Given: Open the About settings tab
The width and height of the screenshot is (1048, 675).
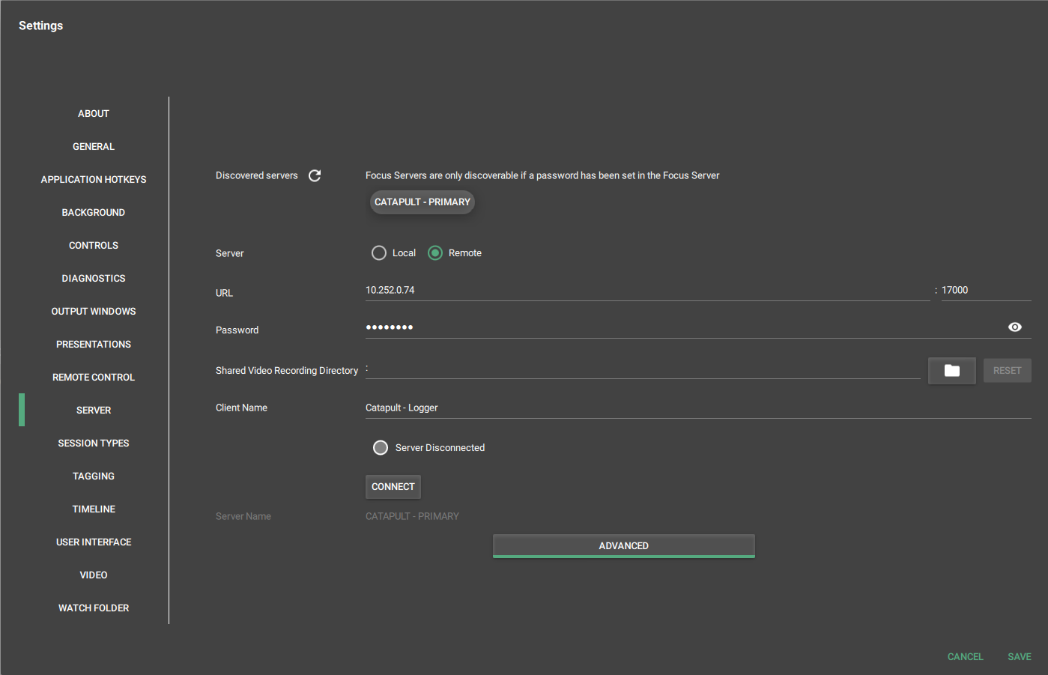Looking at the screenshot, I should pos(94,114).
